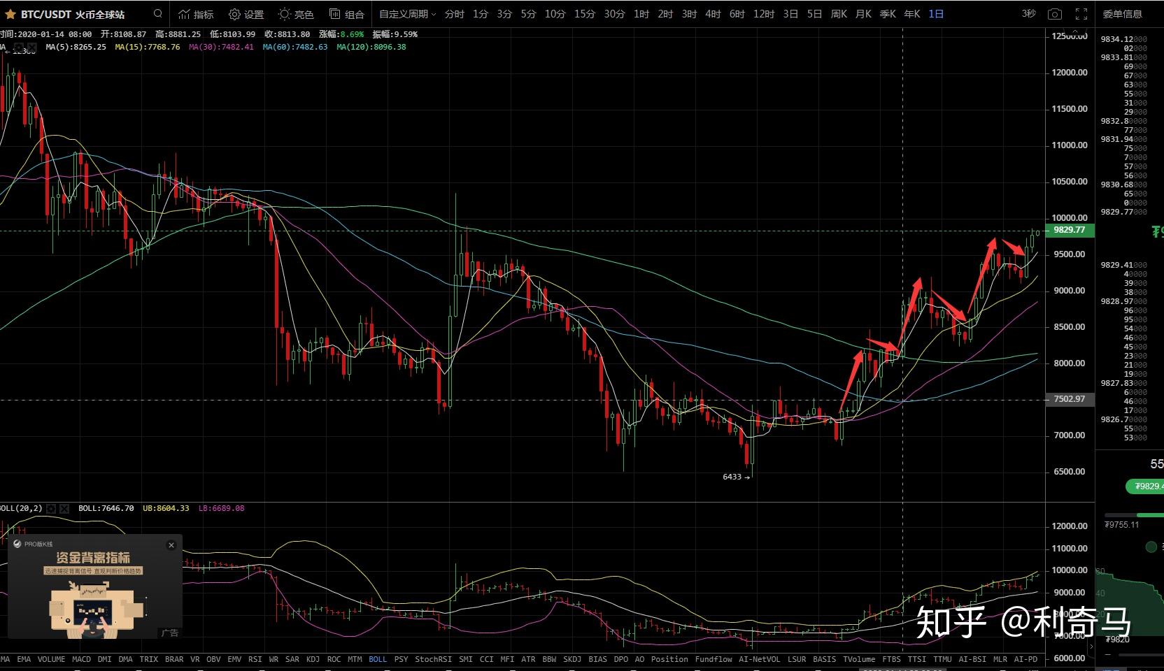Toggle the 组合 combination layout

[347, 14]
